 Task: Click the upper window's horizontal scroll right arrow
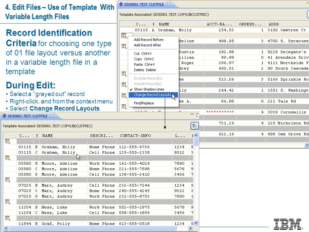(x=307, y=145)
